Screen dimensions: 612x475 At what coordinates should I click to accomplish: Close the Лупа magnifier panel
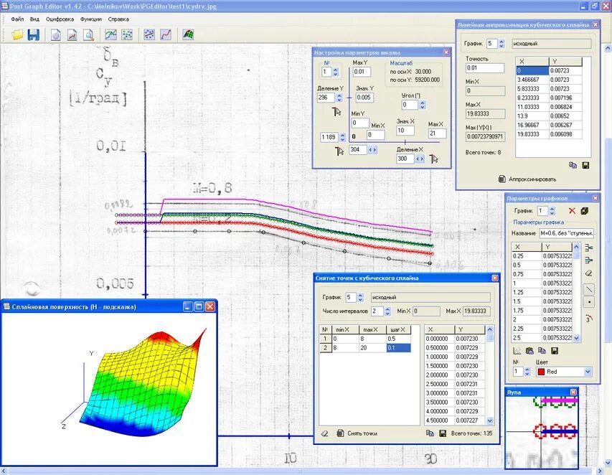click(573, 392)
